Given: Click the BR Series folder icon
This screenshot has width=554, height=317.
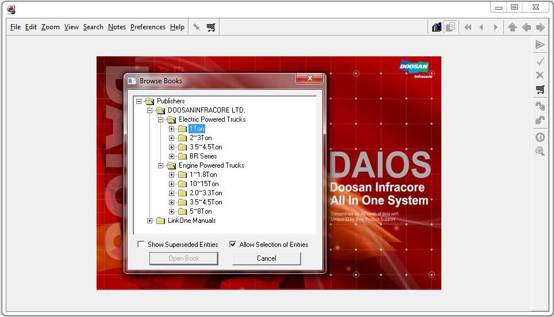Looking at the screenshot, I should (x=182, y=156).
